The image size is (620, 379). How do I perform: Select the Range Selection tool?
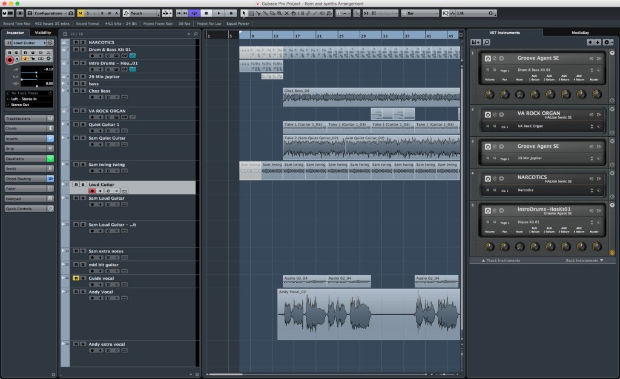click(x=251, y=13)
